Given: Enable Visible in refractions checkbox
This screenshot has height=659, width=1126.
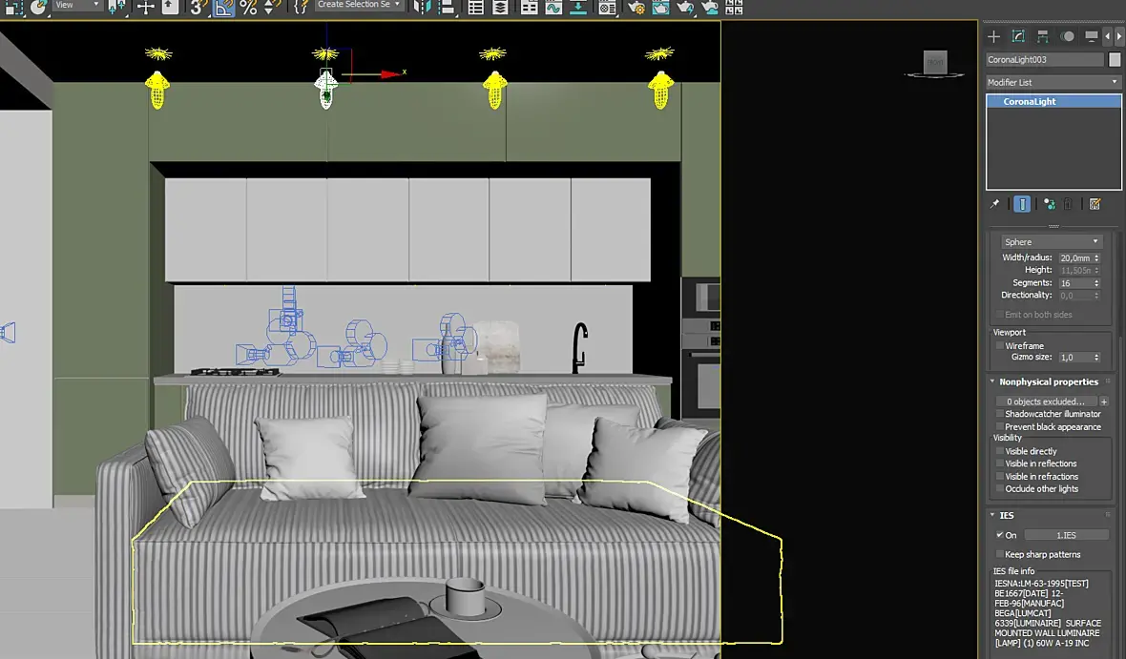Looking at the screenshot, I should 1000,476.
